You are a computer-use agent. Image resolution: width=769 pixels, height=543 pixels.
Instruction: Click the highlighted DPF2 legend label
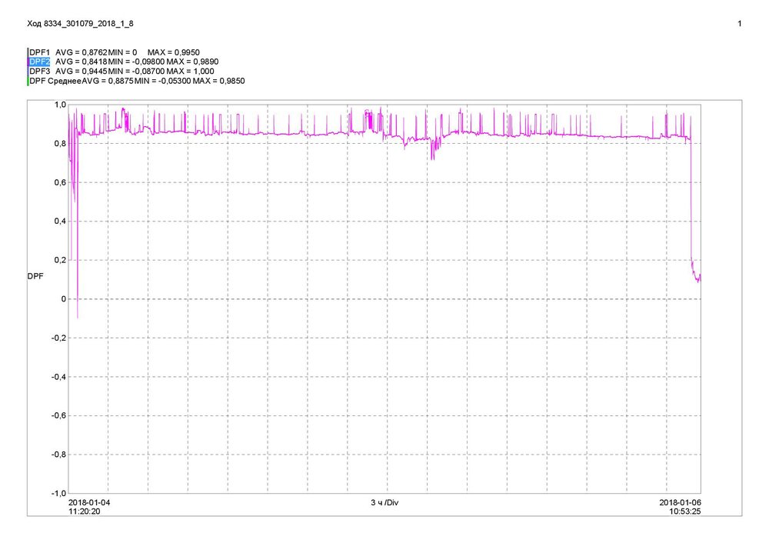(40, 62)
